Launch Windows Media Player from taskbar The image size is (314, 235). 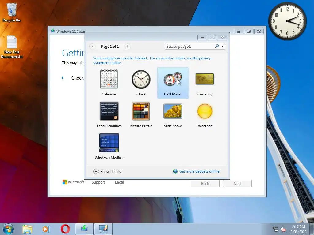click(46, 229)
